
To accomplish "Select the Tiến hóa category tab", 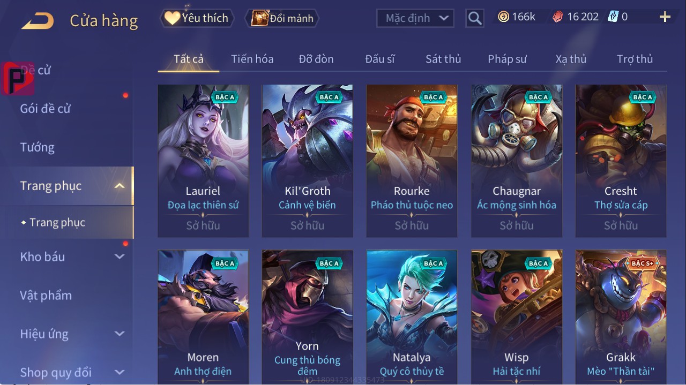I will coord(252,59).
